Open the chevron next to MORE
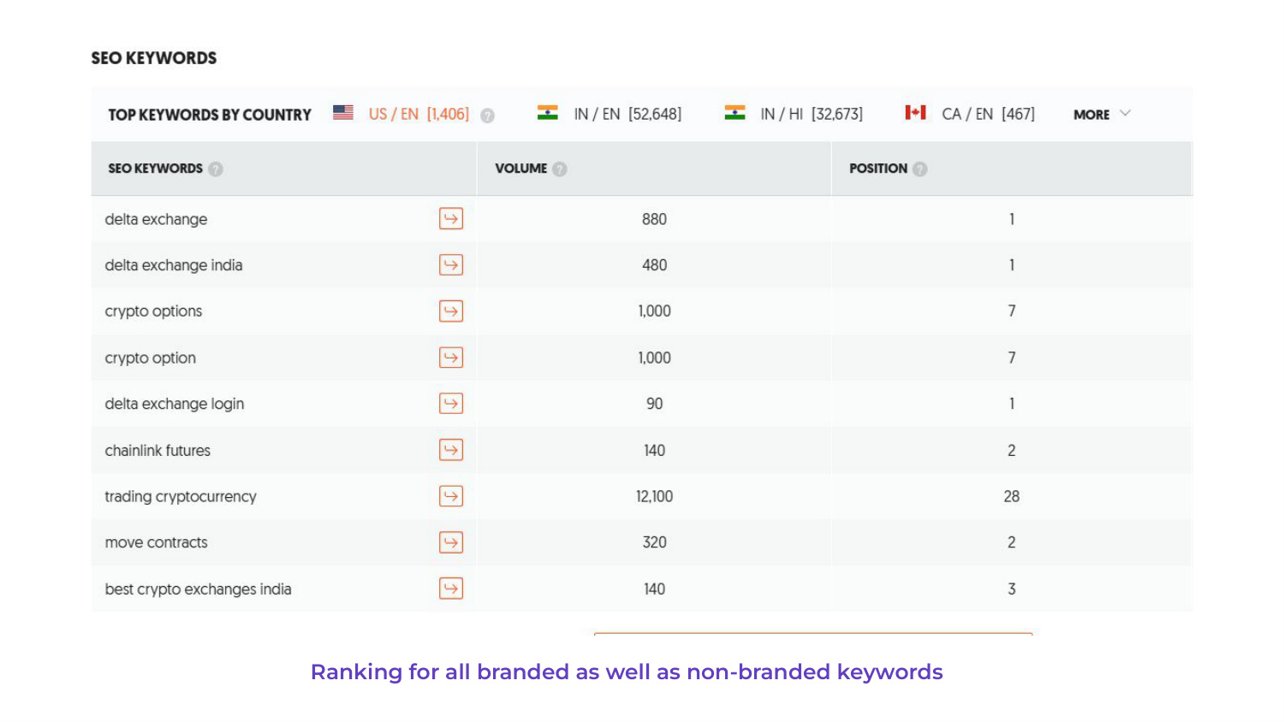Screen dimensions: 1284x722 tap(1126, 113)
